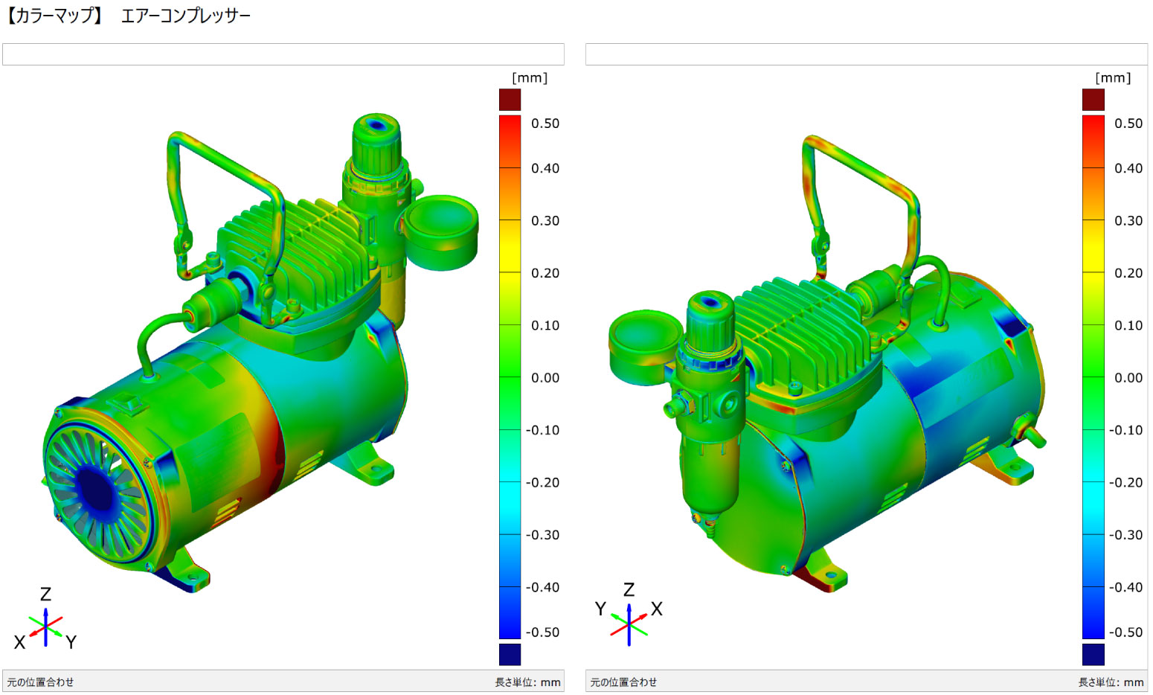Click the empty title field above right view
Image resolution: width=1153 pixels, height=695 pixels.
(866, 54)
